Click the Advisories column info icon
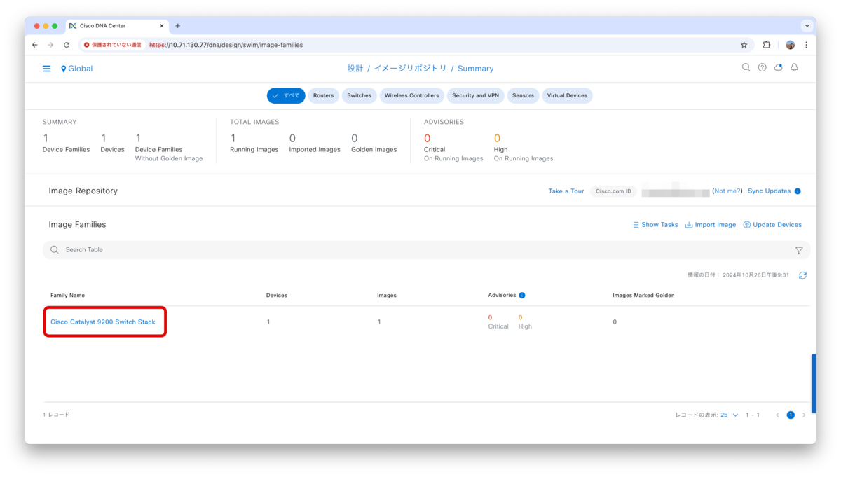This screenshot has height=477, width=841. (522, 296)
